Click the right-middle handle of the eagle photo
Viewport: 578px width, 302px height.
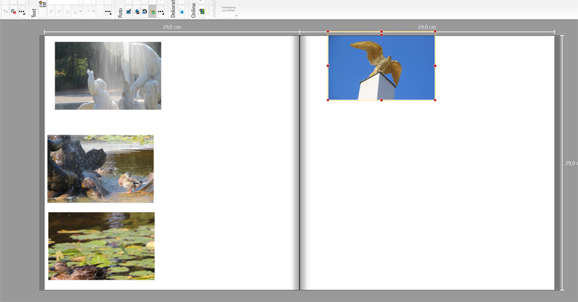(x=435, y=66)
